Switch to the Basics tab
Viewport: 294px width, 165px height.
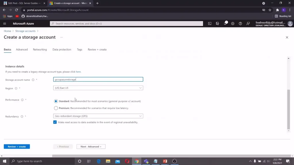7,50
